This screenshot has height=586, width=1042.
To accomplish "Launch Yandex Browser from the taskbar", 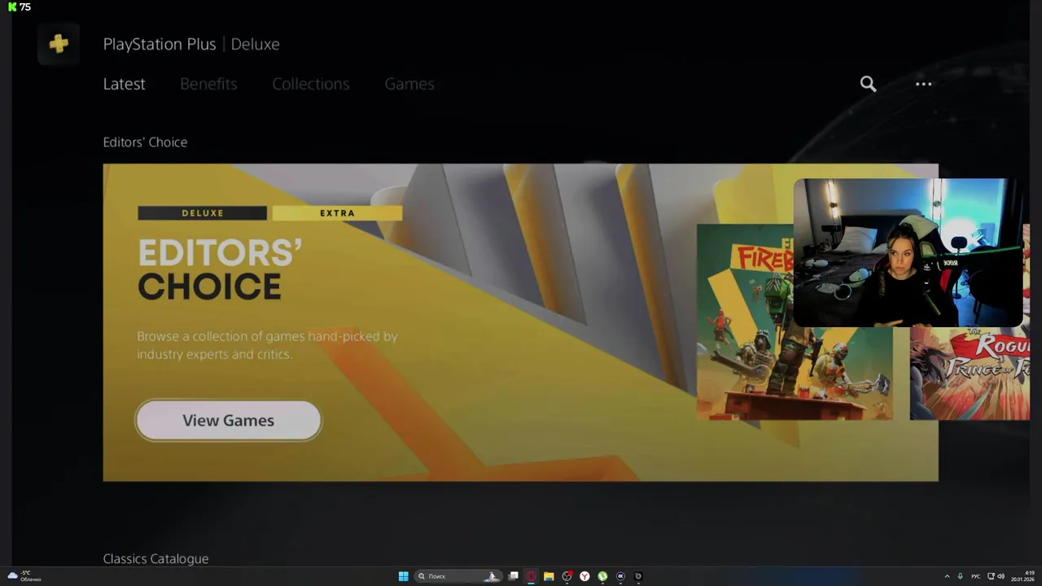I will coord(584,576).
